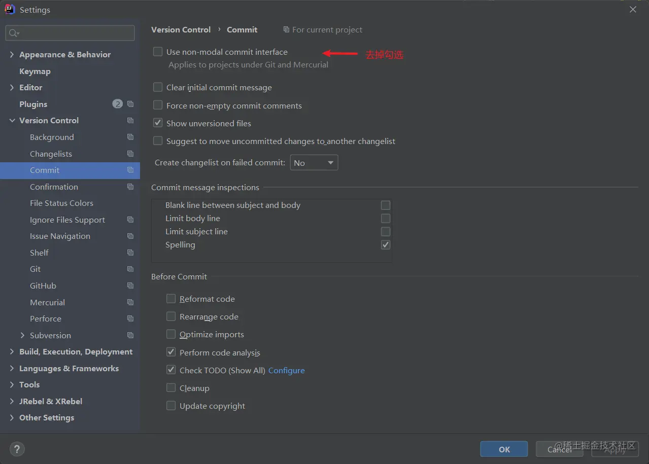Disable the Spelling inspection checkbox
This screenshot has height=464, width=649.
[386, 244]
